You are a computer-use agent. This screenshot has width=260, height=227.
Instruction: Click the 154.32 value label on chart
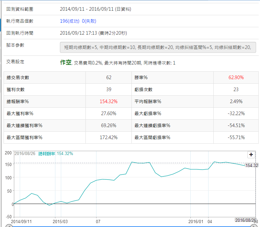[x=252, y=165]
